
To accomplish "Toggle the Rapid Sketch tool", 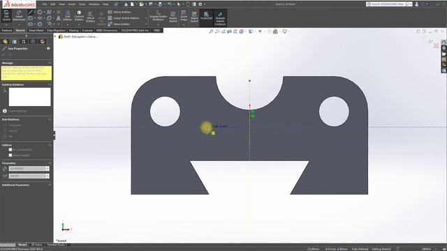I will coord(194,17).
